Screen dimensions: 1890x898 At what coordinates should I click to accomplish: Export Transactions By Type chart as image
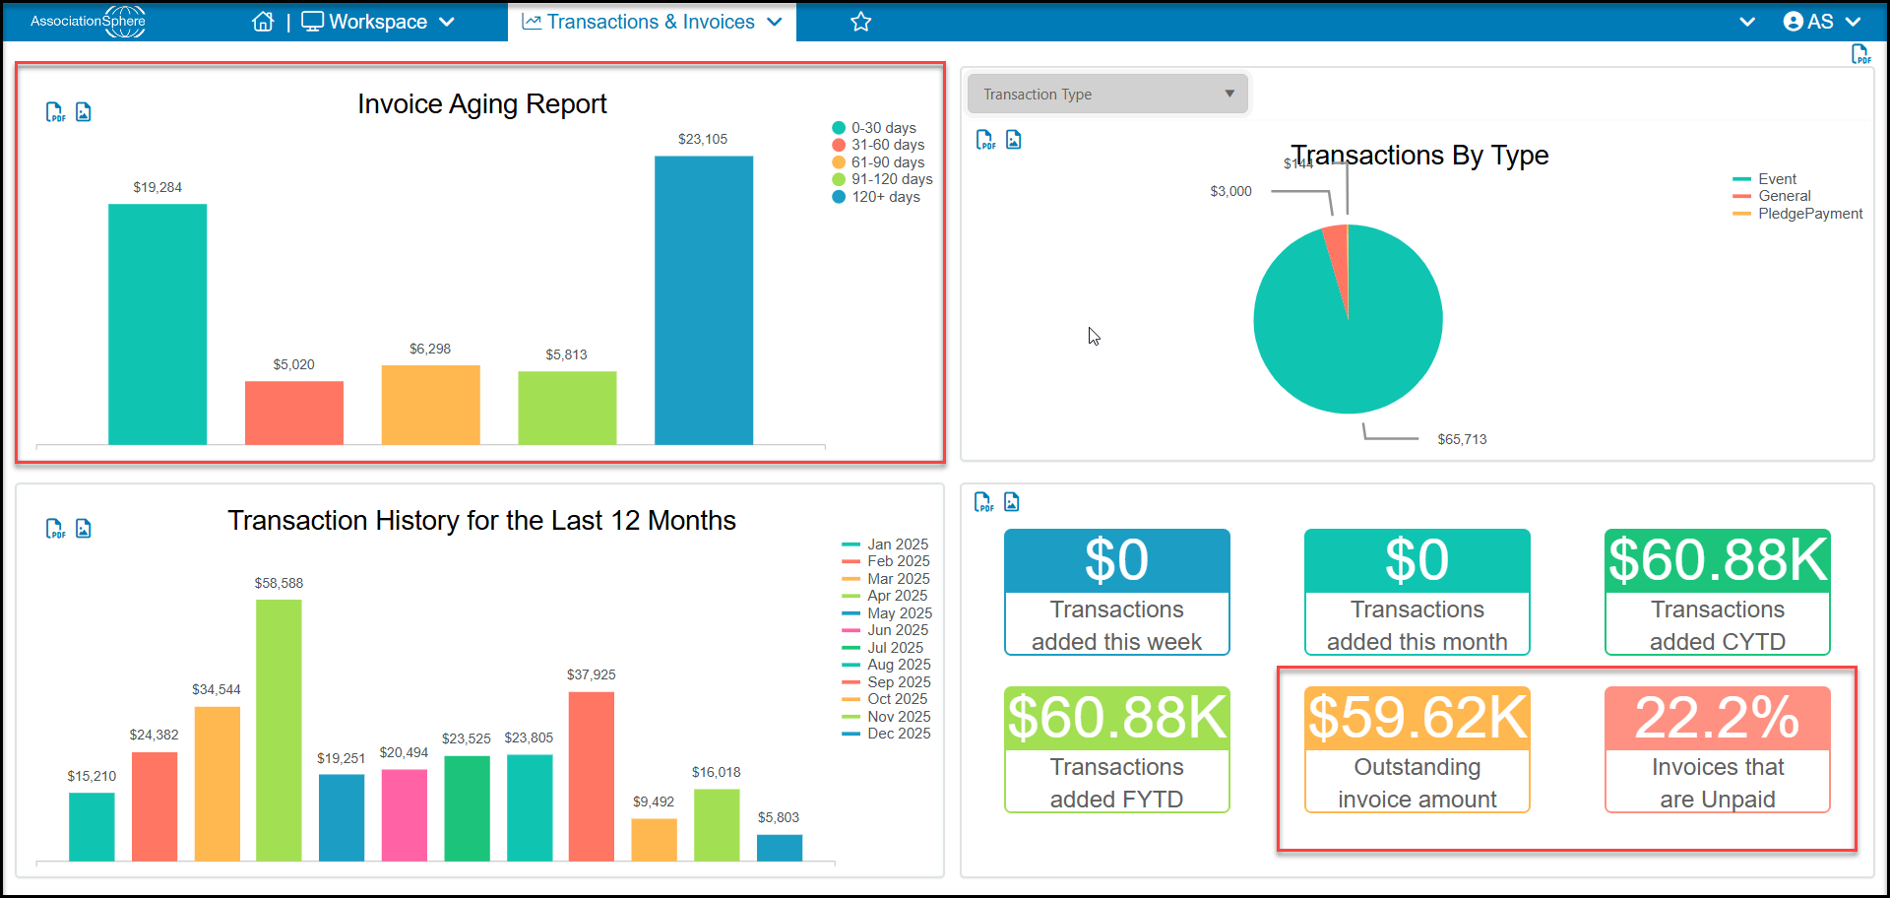click(x=1014, y=140)
